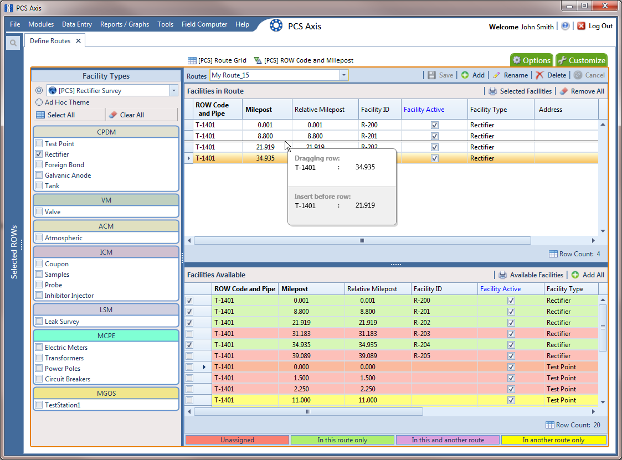This screenshot has height=460, width=622.
Task: Open the File menu
Action: click(x=15, y=24)
